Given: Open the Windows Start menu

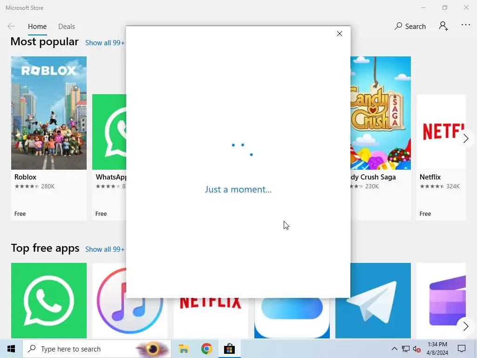Looking at the screenshot, I should (x=11, y=349).
